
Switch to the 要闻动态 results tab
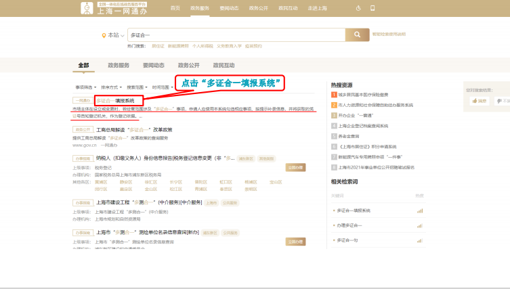pos(153,66)
